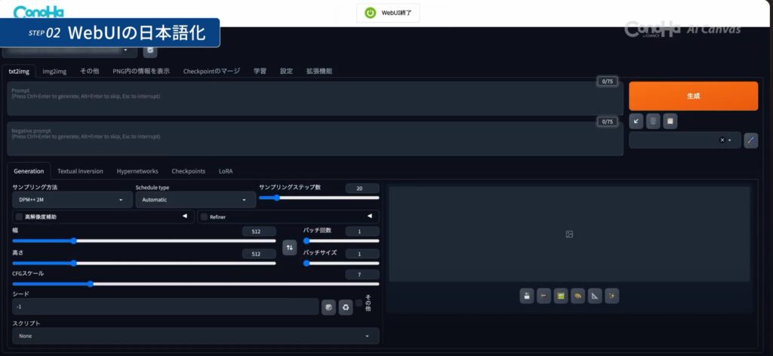Select the Textual Inversion sub-tab

coord(80,171)
